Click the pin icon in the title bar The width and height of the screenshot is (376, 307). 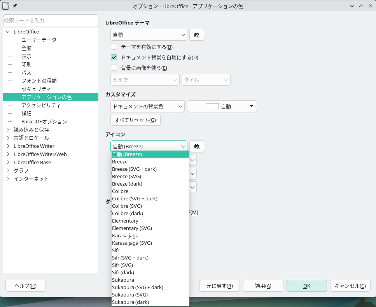[x=15, y=6]
